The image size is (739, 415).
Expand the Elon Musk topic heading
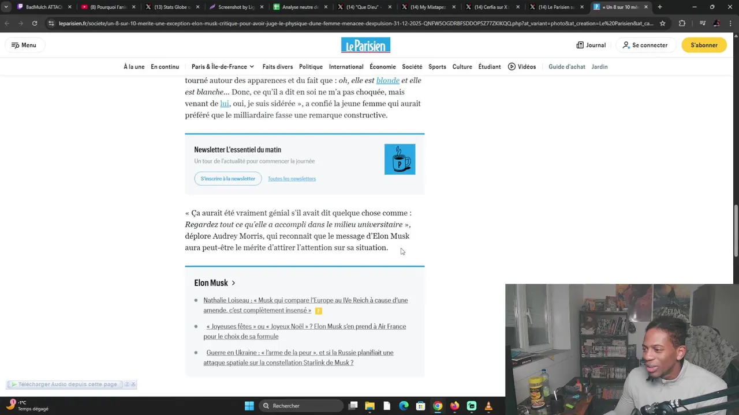click(215, 283)
